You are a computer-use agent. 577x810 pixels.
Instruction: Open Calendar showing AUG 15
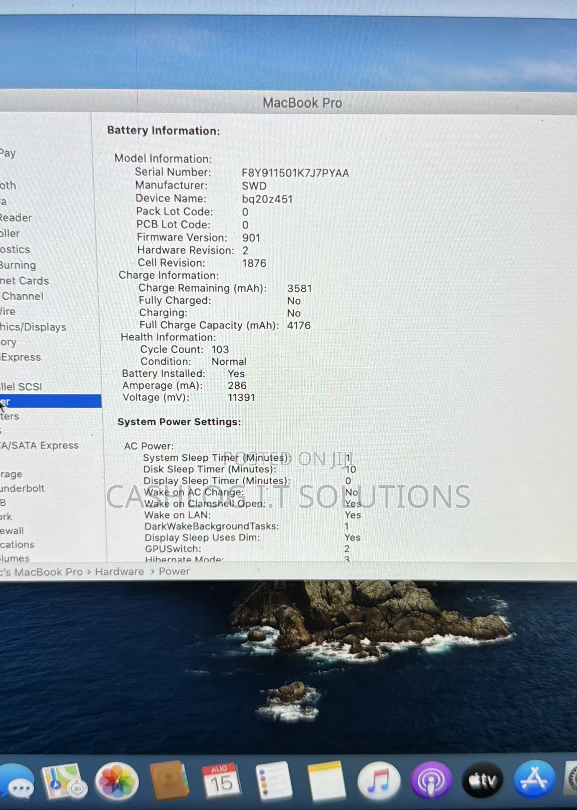(221, 781)
